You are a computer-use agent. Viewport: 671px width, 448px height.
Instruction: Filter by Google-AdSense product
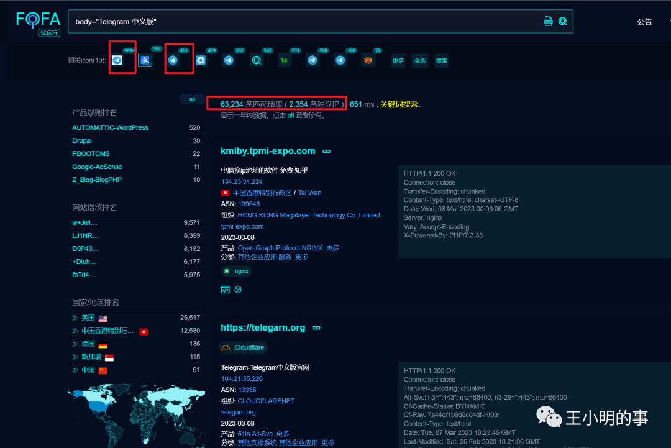[x=97, y=167]
